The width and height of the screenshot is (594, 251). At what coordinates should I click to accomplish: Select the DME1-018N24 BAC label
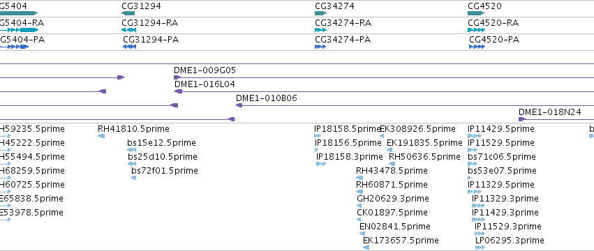(x=550, y=112)
